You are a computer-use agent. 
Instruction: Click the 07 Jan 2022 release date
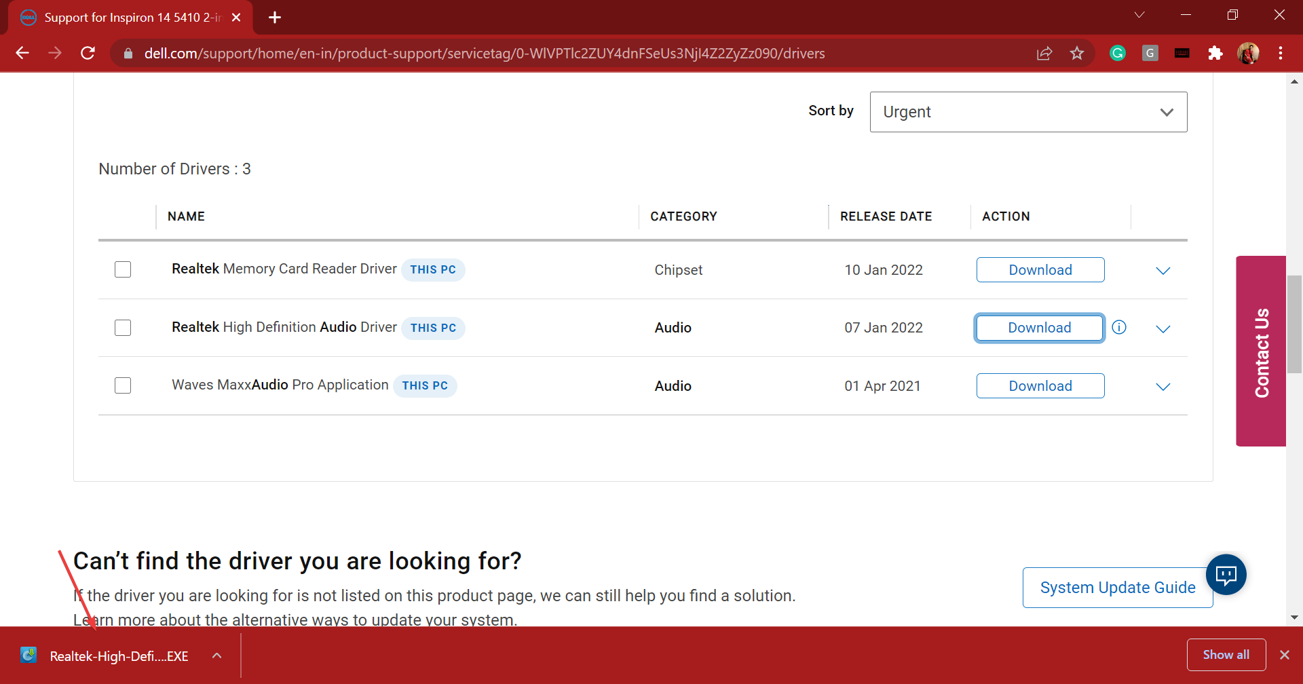pyautogui.click(x=884, y=328)
